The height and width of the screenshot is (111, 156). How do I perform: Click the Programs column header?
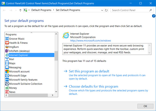tap(11, 34)
